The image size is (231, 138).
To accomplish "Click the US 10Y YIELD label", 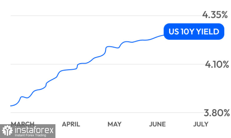I will pos(194,32).
